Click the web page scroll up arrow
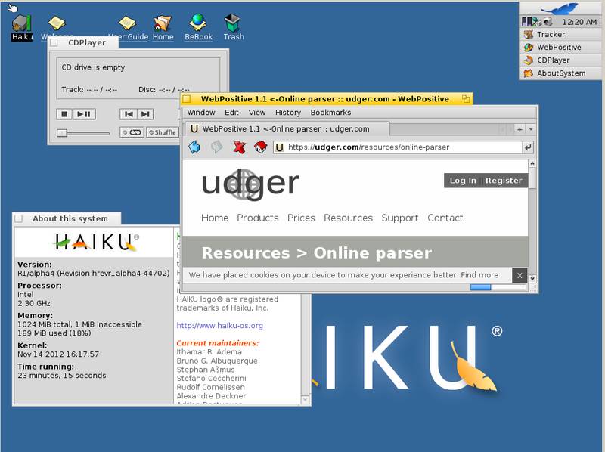605x452 pixels. 532,163
